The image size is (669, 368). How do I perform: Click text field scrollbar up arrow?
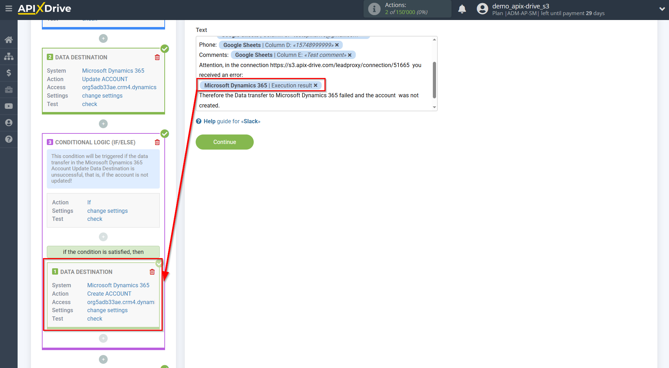434,39
